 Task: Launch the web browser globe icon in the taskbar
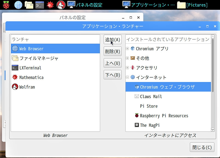18,5
